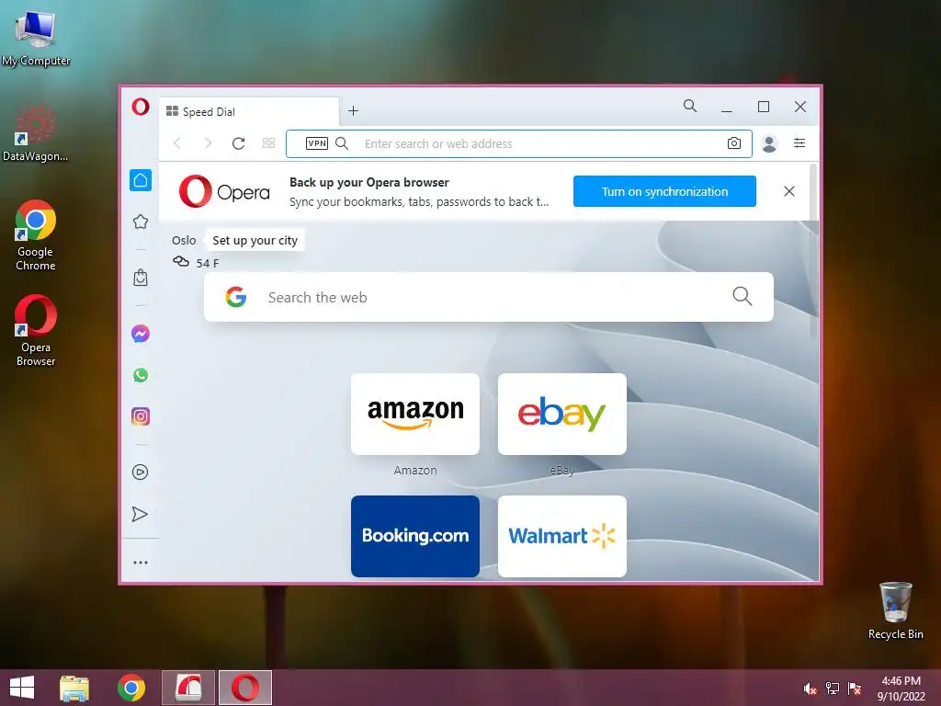Open the Opera main menu logo

pyautogui.click(x=141, y=107)
